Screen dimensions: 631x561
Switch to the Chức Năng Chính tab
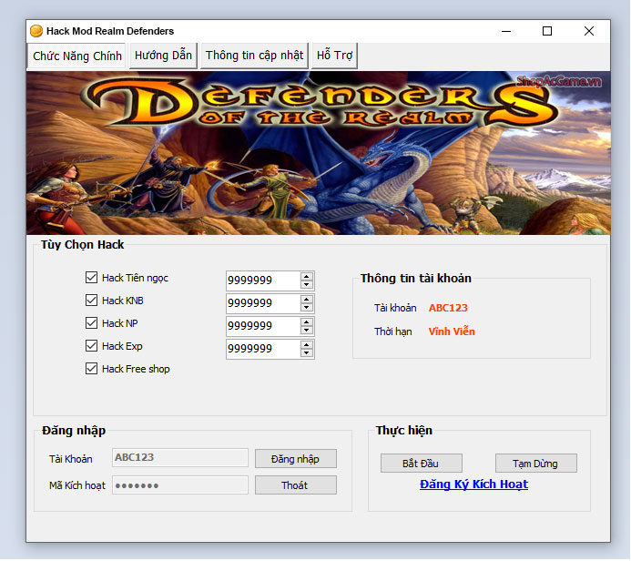[x=77, y=56]
